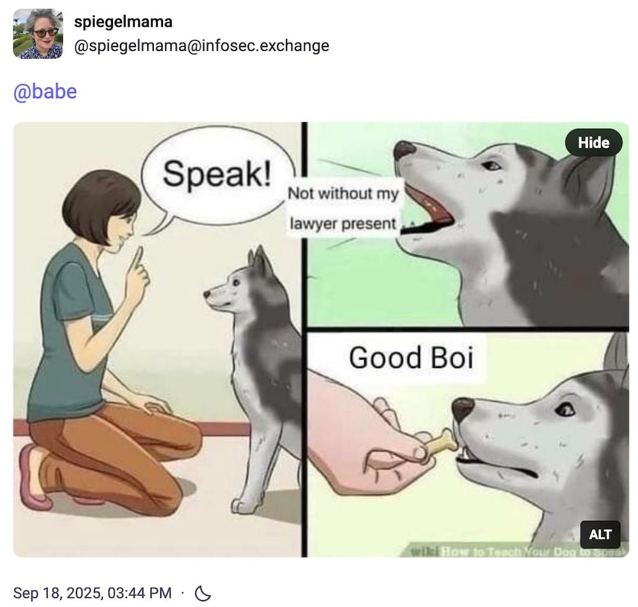Open the @spiegelmama@infosec.exchange handle
The image size is (638, 607).
(202, 45)
